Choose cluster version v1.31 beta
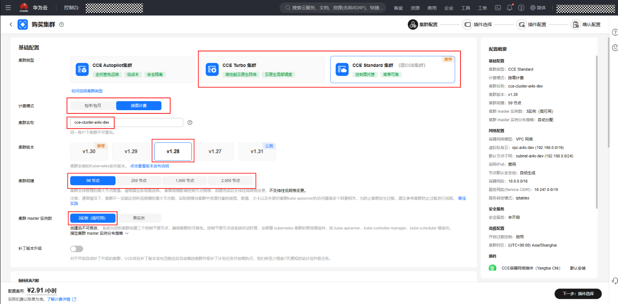 (257, 151)
